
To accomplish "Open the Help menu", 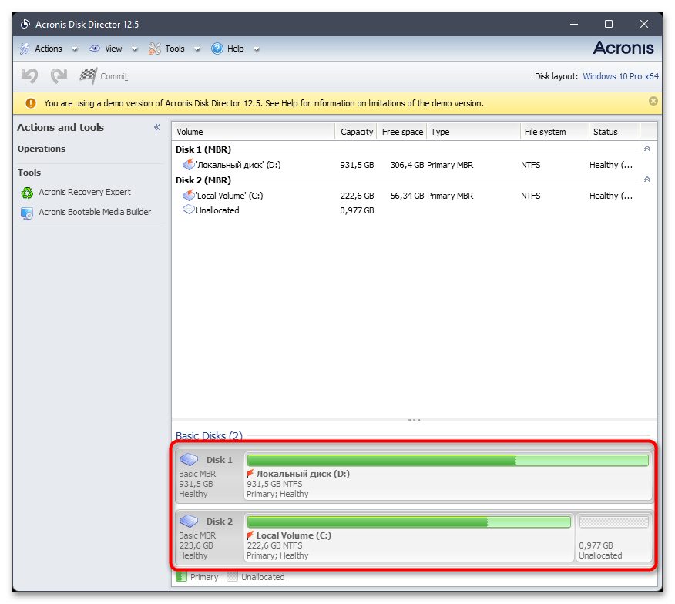I will [x=235, y=49].
